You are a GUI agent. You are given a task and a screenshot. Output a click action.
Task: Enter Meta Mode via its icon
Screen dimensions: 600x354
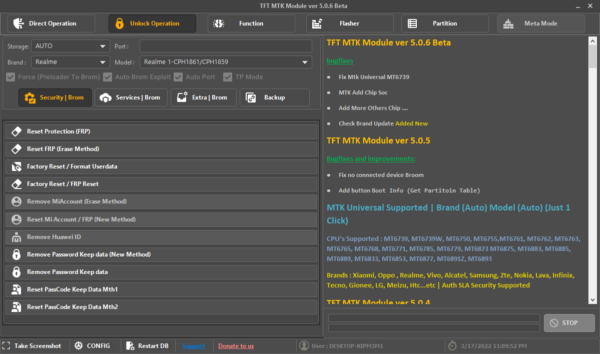coord(508,23)
